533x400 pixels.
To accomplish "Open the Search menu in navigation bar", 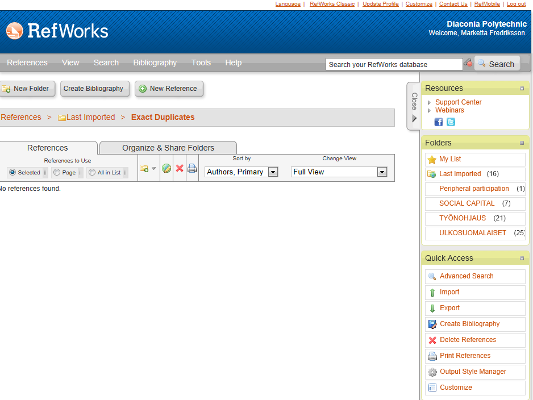I will point(106,63).
